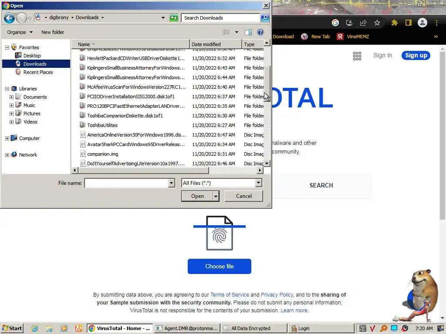Open the VineMEMZ bookmark
This screenshot has height=334, width=446.
(x=353, y=37)
